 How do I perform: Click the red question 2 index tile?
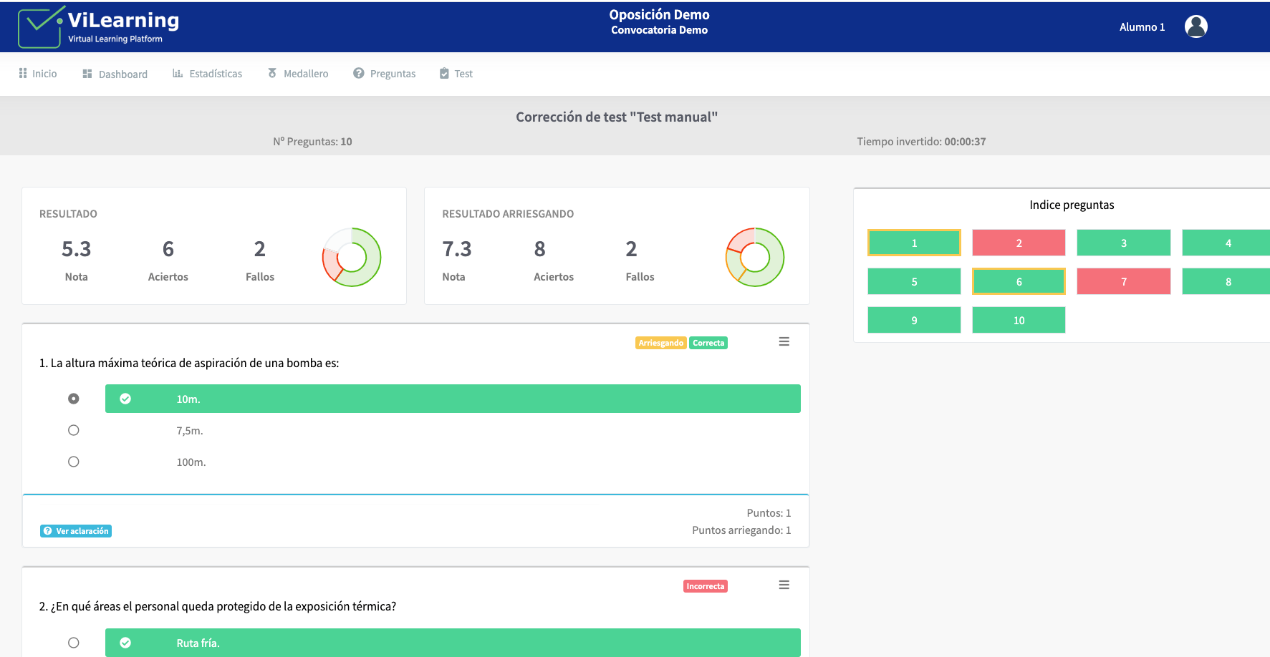1019,243
